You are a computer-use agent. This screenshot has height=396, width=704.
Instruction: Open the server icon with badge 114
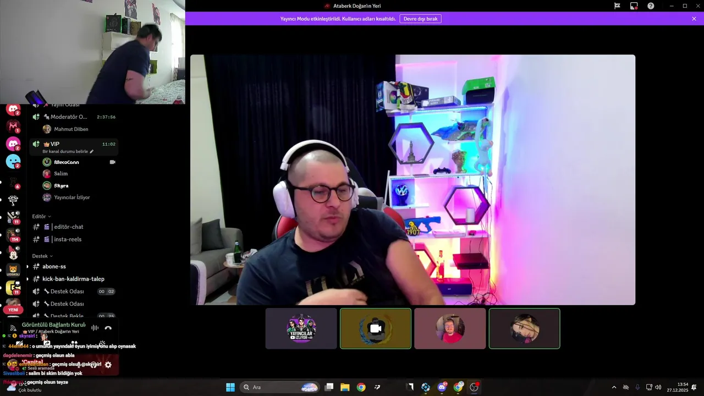click(x=13, y=234)
